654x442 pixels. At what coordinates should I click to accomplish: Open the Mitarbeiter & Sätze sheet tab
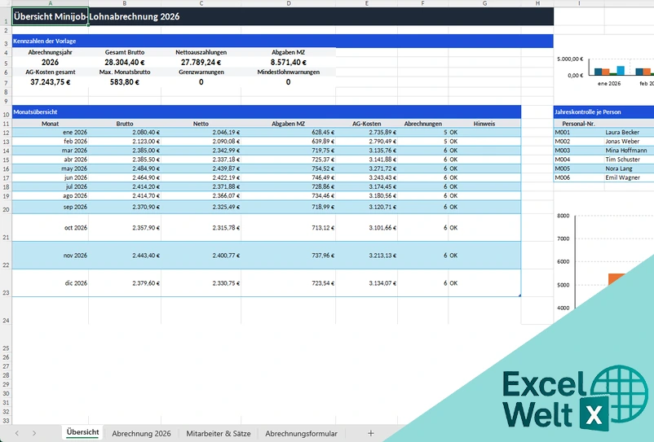pyautogui.click(x=219, y=433)
